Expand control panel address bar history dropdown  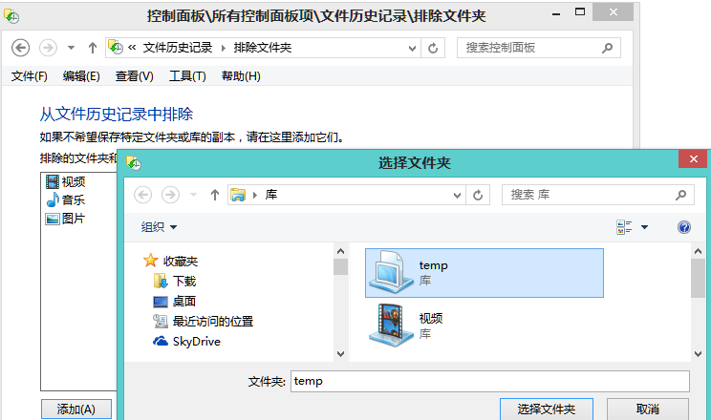[412, 48]
